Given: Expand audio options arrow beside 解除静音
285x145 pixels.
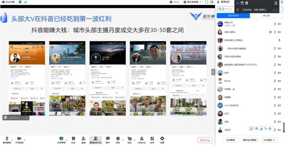Looking at the screenshot, I should 12,140.
